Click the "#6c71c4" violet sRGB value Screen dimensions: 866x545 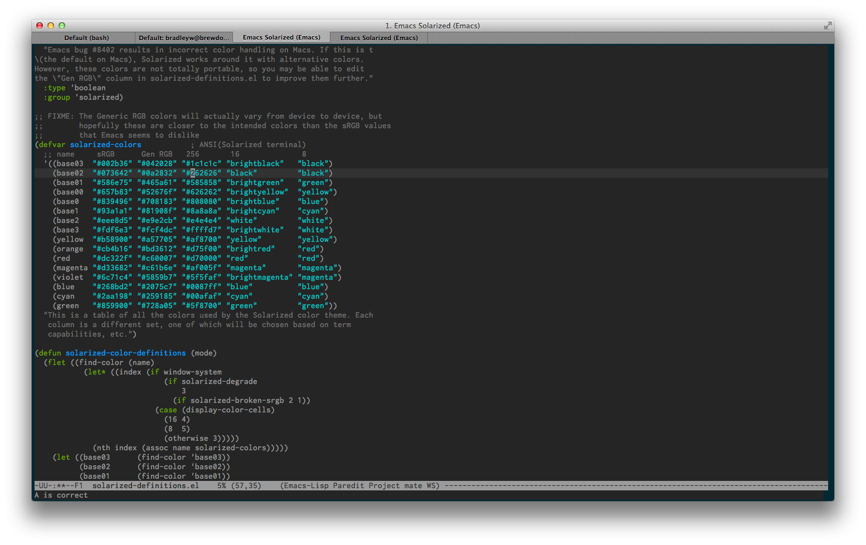coord(113,278)
